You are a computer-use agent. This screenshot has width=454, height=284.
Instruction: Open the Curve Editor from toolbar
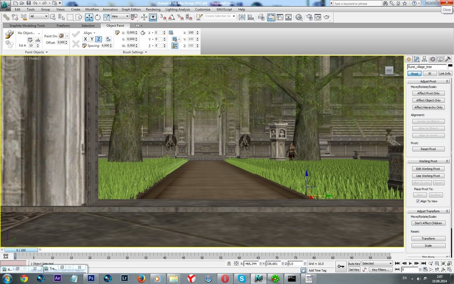tap(280, 17)
